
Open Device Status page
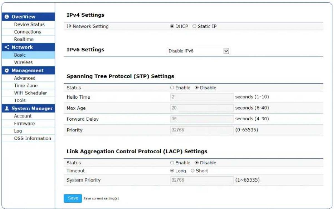coord(29,25)
